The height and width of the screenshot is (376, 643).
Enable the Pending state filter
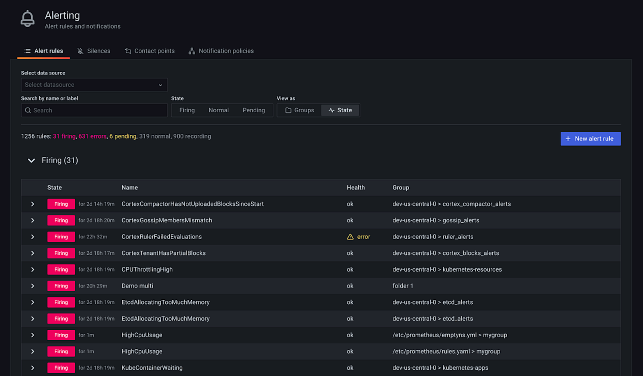(254, 110)
